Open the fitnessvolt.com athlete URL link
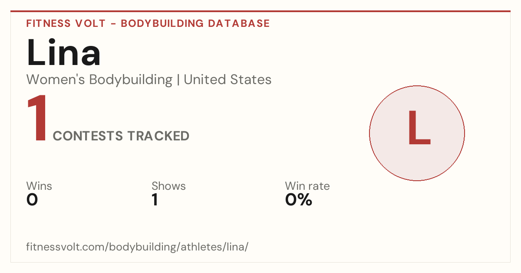This screenshot has height=273, width=521. (x=137, y=247)
